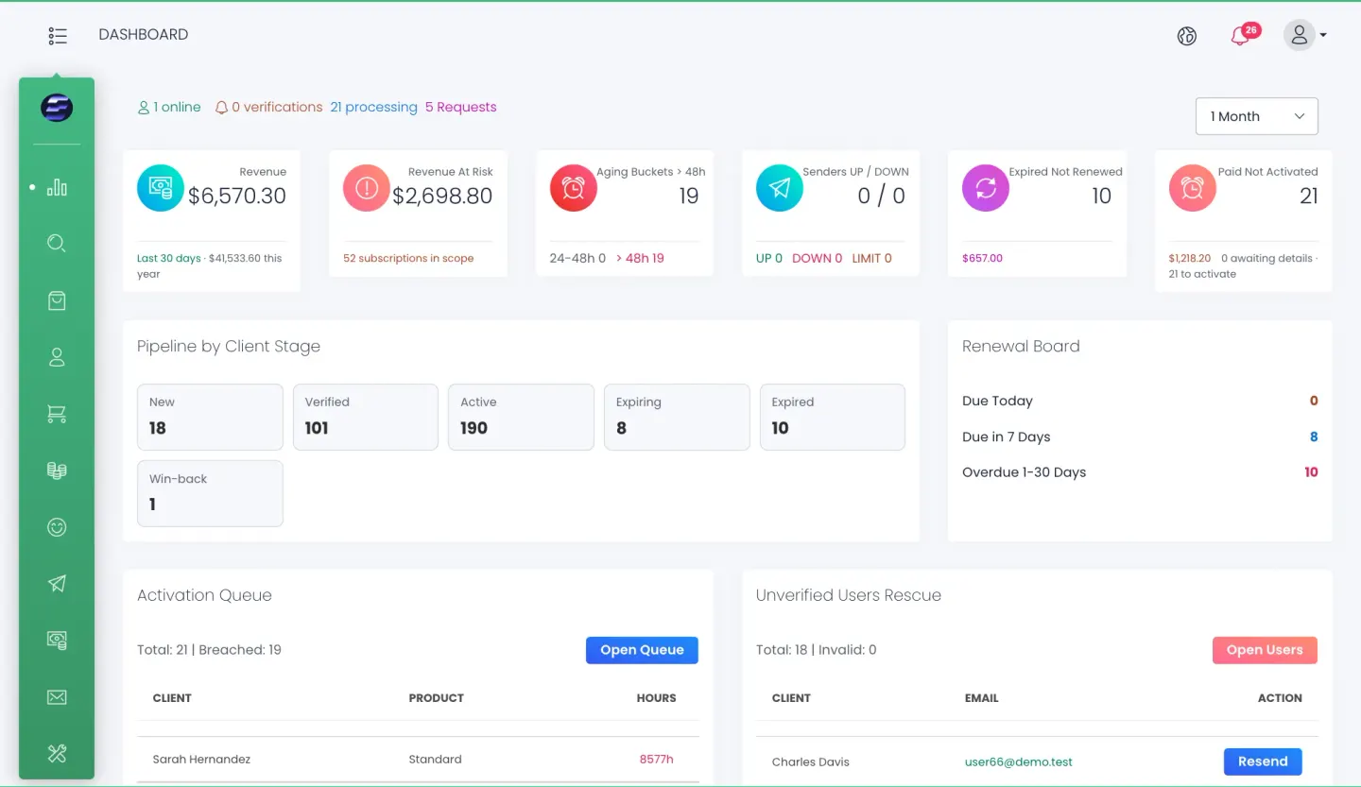Open the envelope mail sidebar icon
Viewport: 1361px width, 787px height.
(57, 697)
